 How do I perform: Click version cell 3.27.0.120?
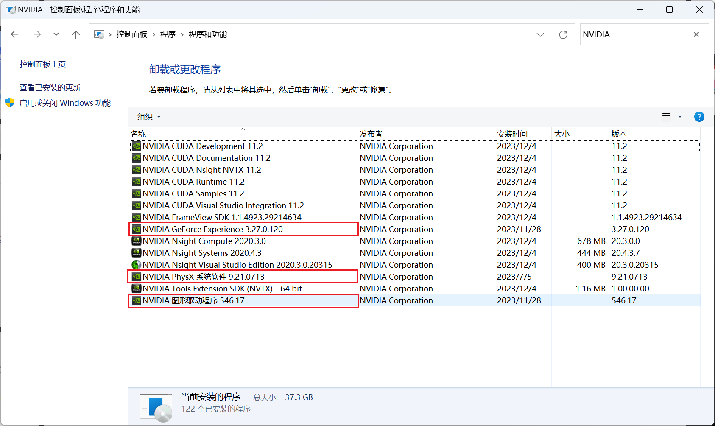[630, 230]
